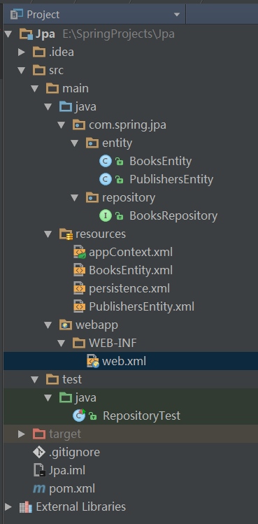Click the src folder icon

click(x=39, y=70)
